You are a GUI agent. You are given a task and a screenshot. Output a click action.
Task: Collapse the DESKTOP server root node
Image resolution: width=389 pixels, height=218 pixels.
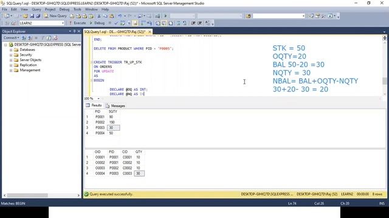point(5,45)
